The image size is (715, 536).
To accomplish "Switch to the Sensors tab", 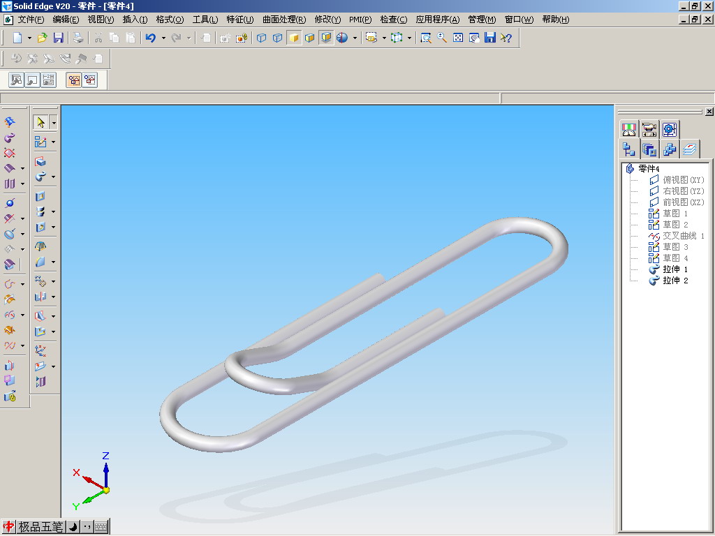I will pos(629,129).
